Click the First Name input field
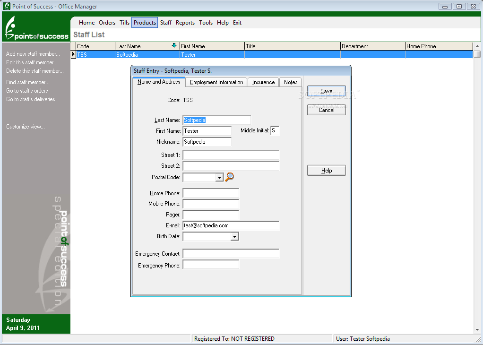483x345 pixels. click(207, 131)
